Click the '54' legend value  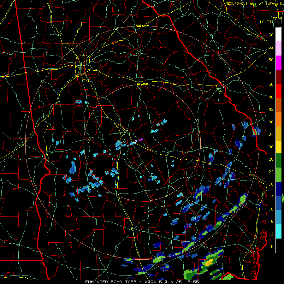pos(271,72)
